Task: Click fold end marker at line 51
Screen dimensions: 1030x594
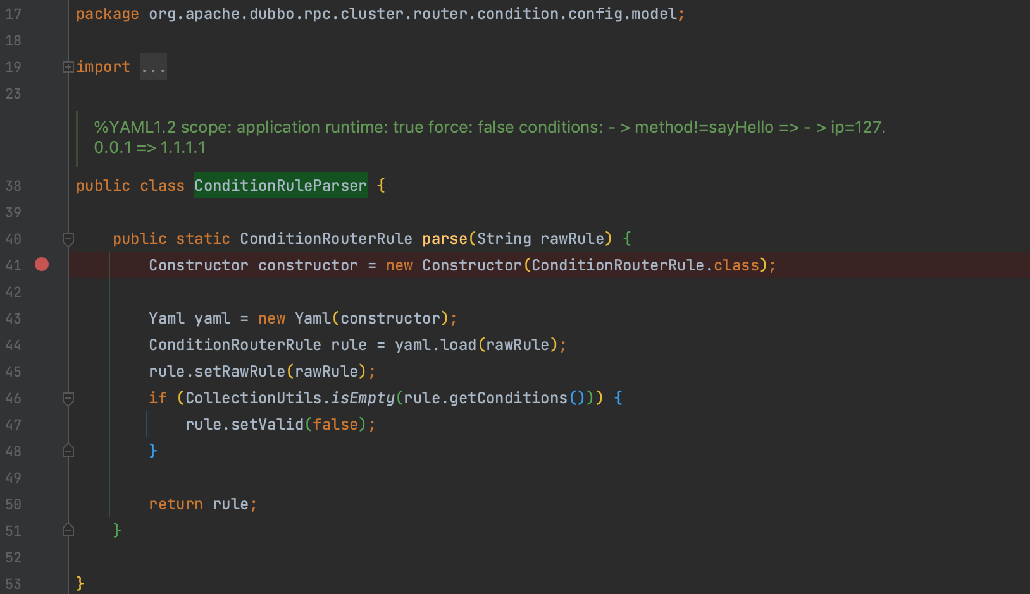Action: click(68, 530)
